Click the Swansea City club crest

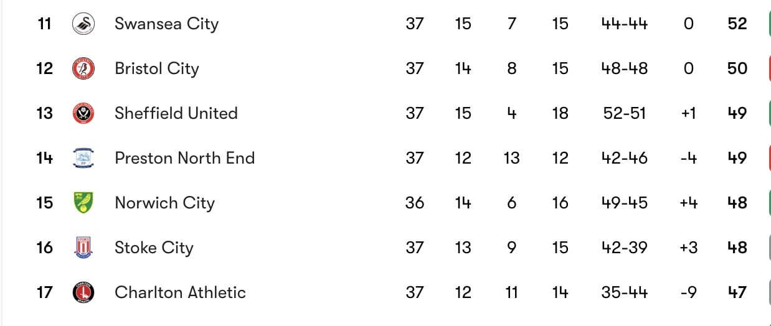tap(83, 24)
